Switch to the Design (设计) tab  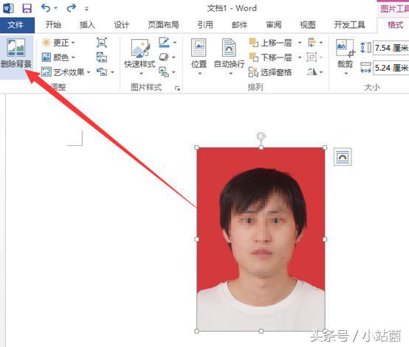(122, 25)
